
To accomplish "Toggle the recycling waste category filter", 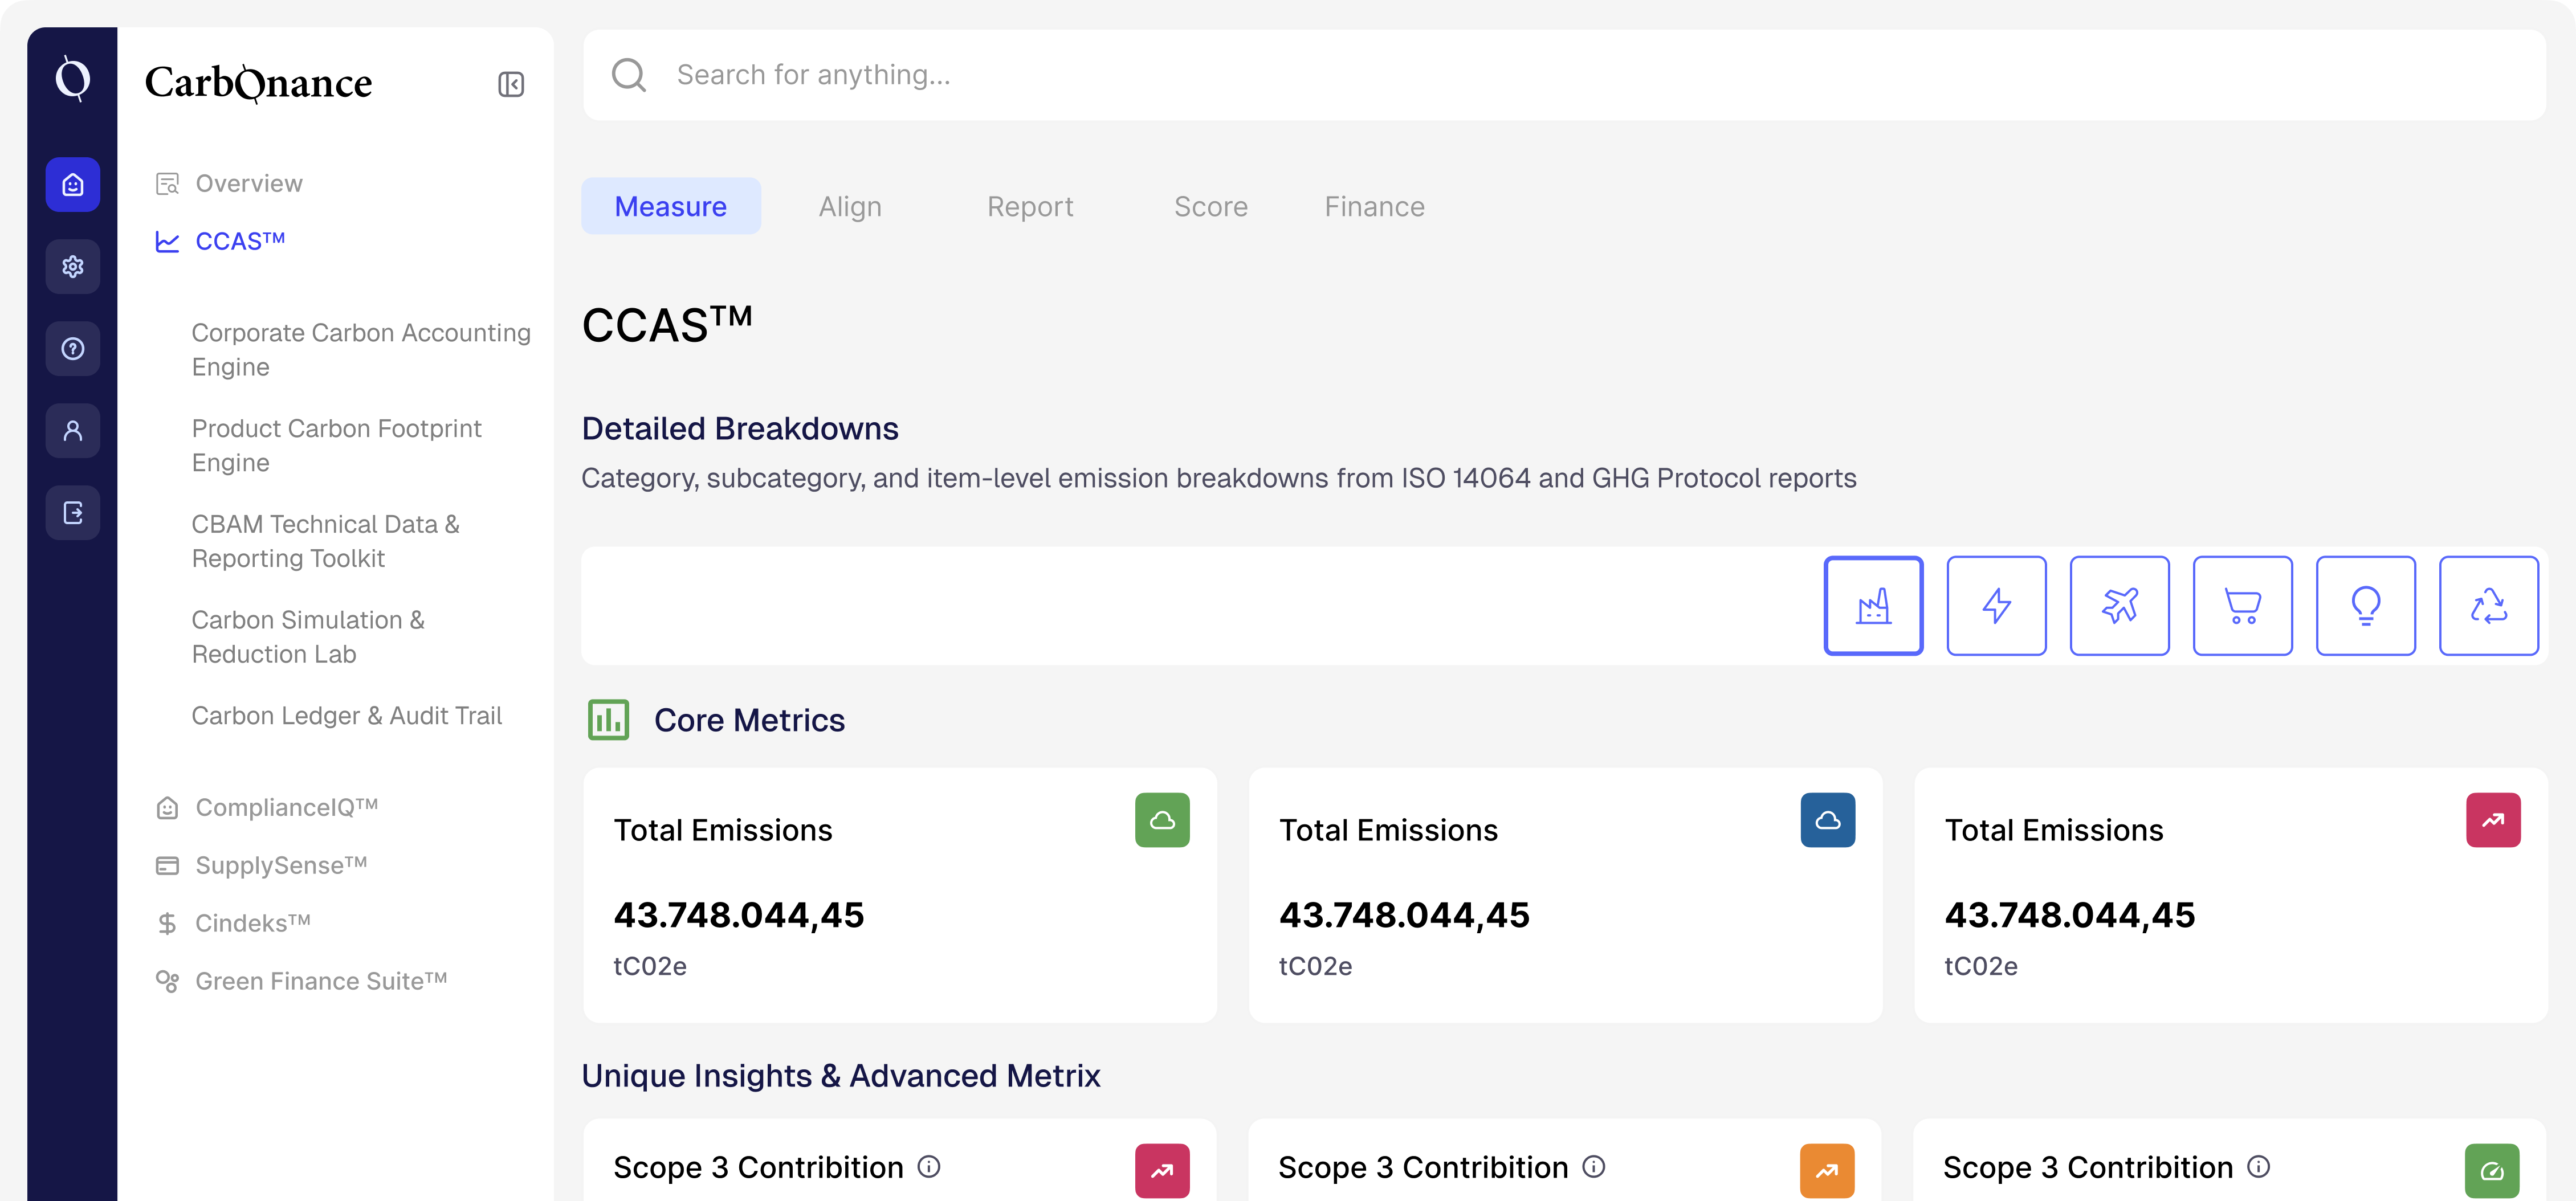I will [2489, 605].
